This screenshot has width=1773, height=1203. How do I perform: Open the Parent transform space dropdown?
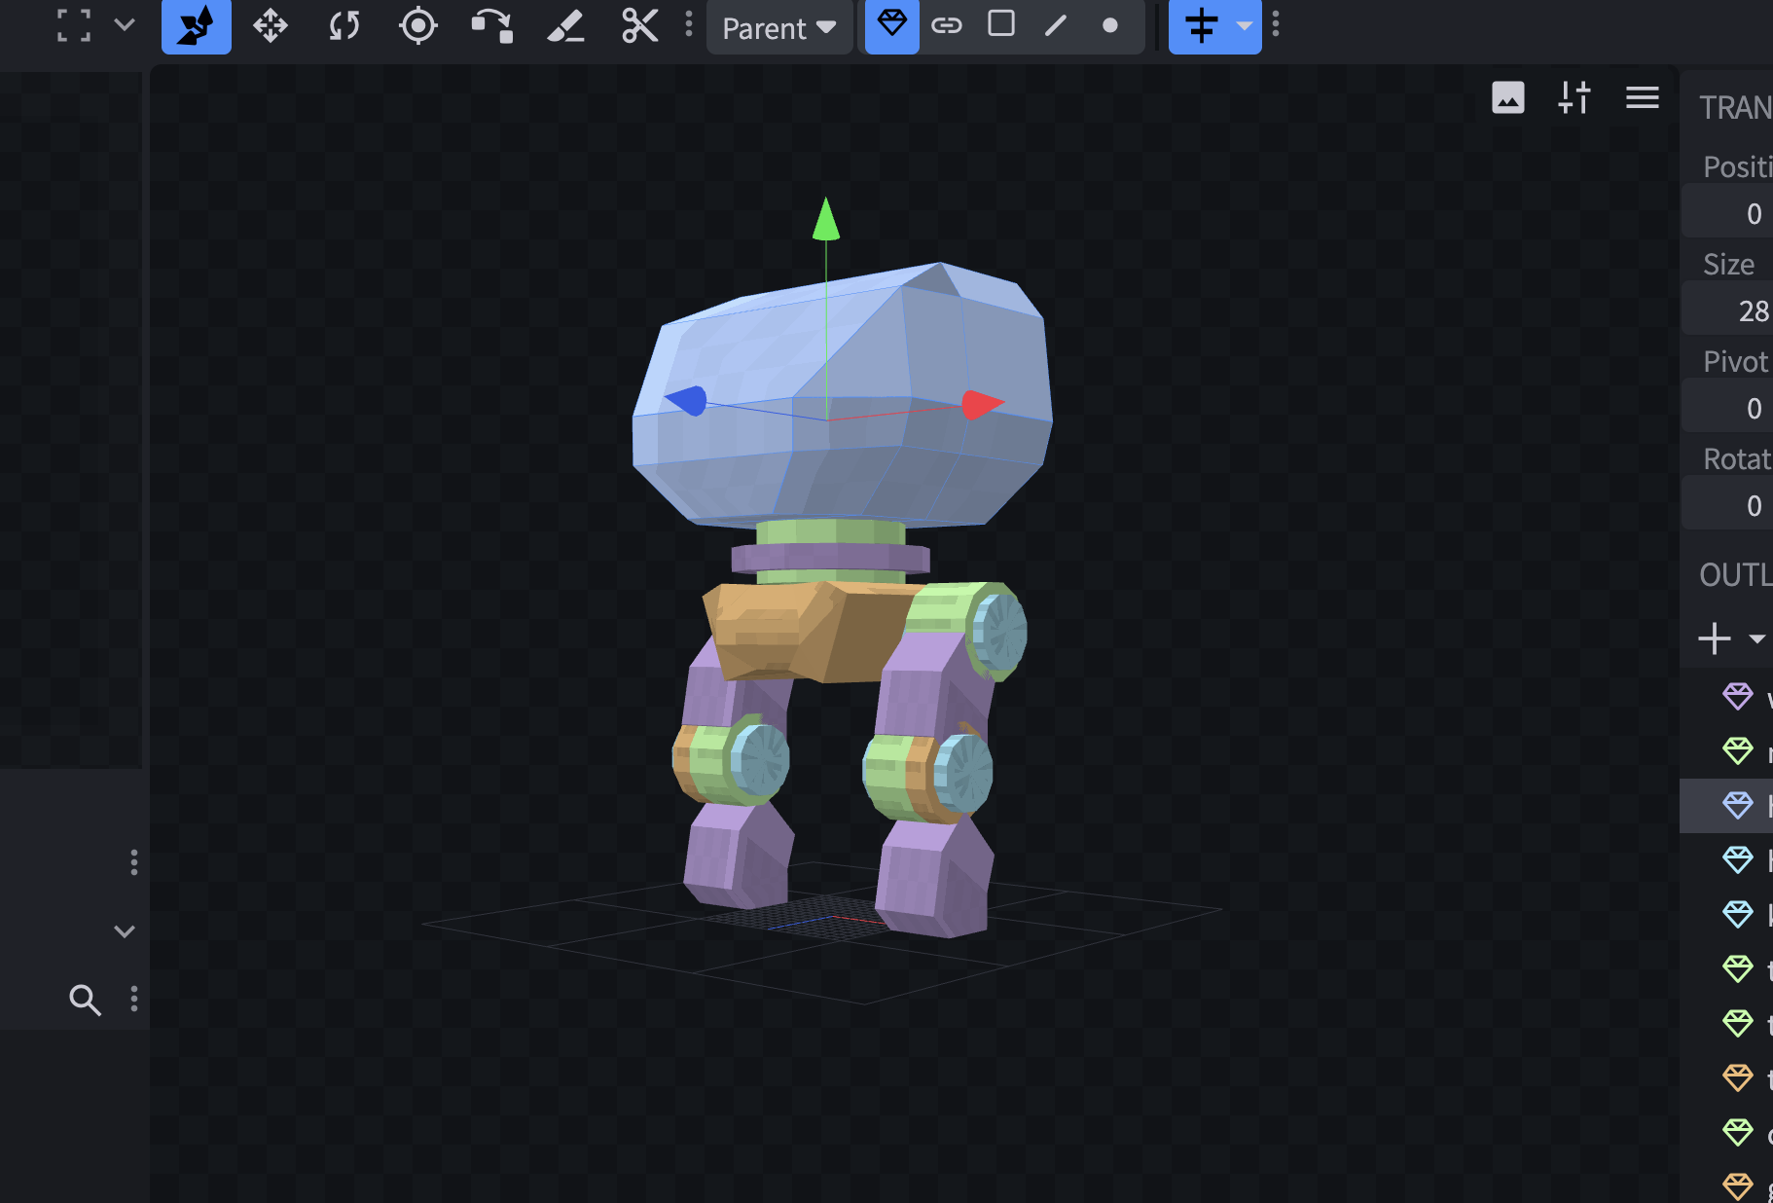(778, 27)
